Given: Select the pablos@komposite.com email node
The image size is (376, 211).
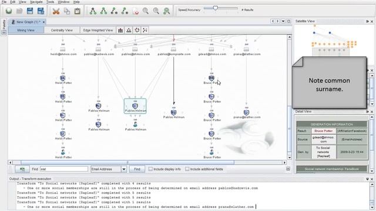Looking at the screenshot, I should [x=174, y=49].
